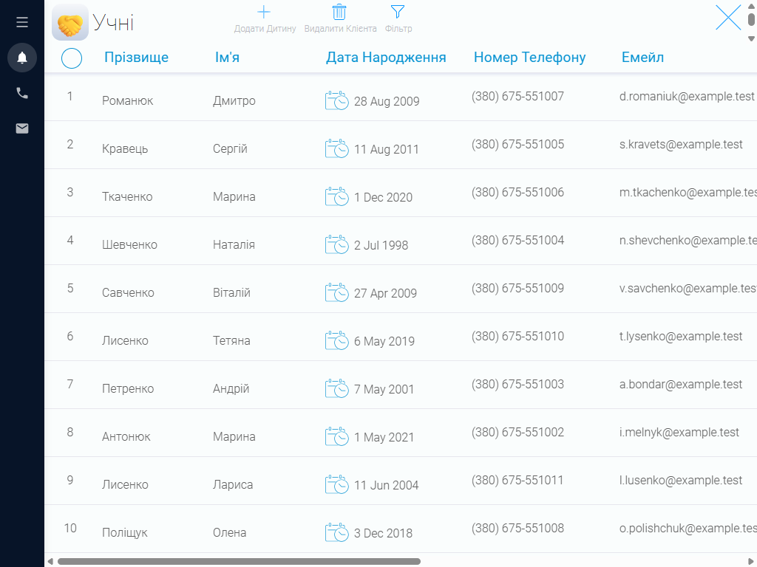Open notifications bell in sidebar
The image size is (757, 567).
pyautogui.click(x=22, y=58)
